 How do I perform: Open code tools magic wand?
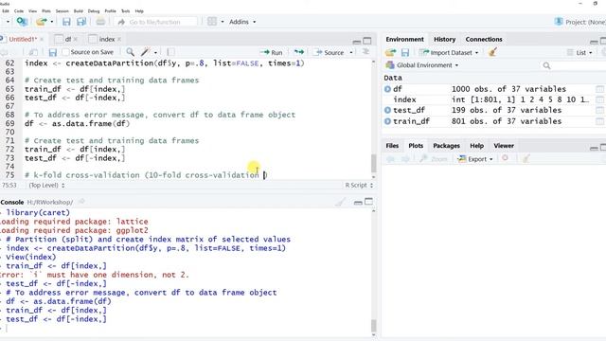point(145,52)
